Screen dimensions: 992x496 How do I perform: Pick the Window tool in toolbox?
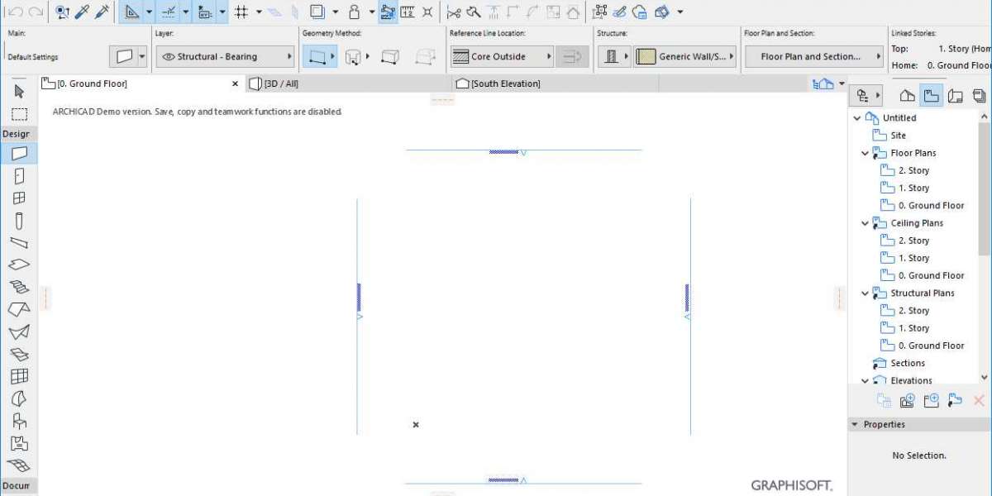pyautogui.click(x=19, y=198)
